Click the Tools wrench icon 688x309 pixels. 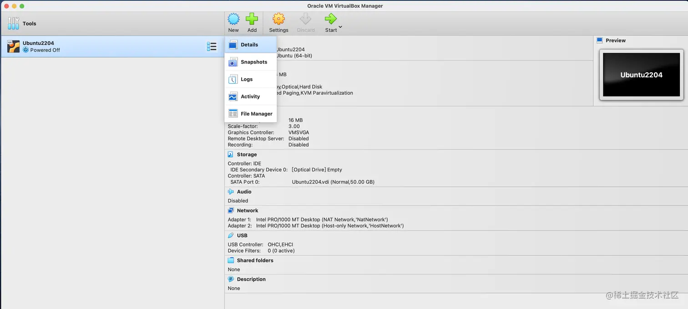(13, 24)
